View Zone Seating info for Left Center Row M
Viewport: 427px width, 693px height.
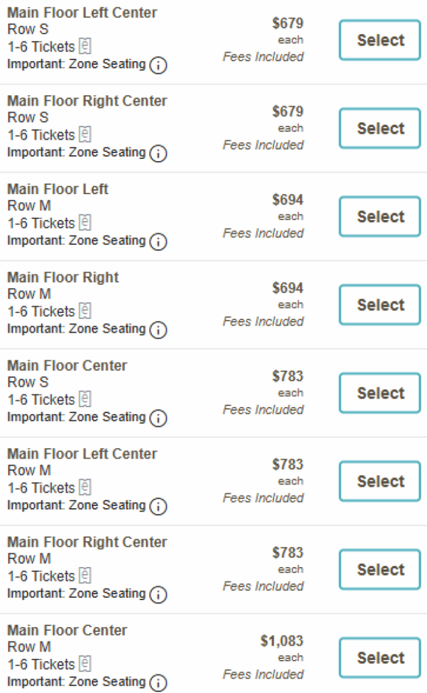[158, 507]
